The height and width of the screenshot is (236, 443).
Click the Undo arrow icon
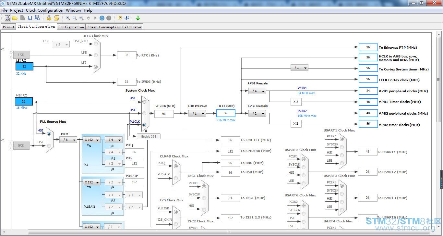click(88, 18)
